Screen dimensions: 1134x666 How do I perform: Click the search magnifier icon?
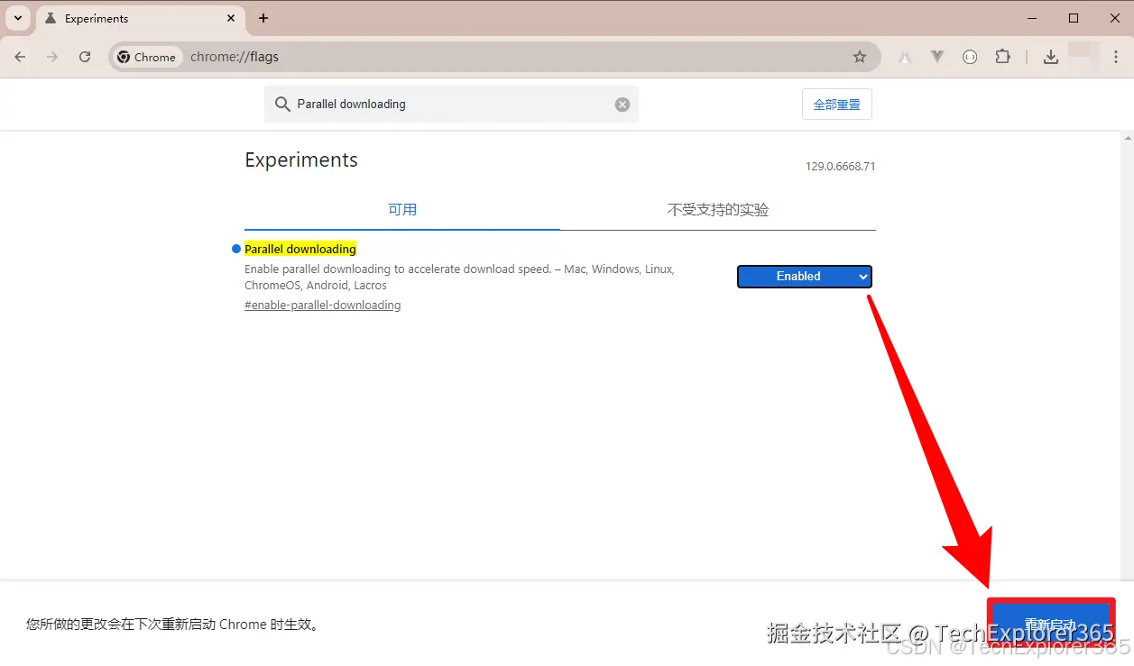pyautogui.click(x=282, y=105)
